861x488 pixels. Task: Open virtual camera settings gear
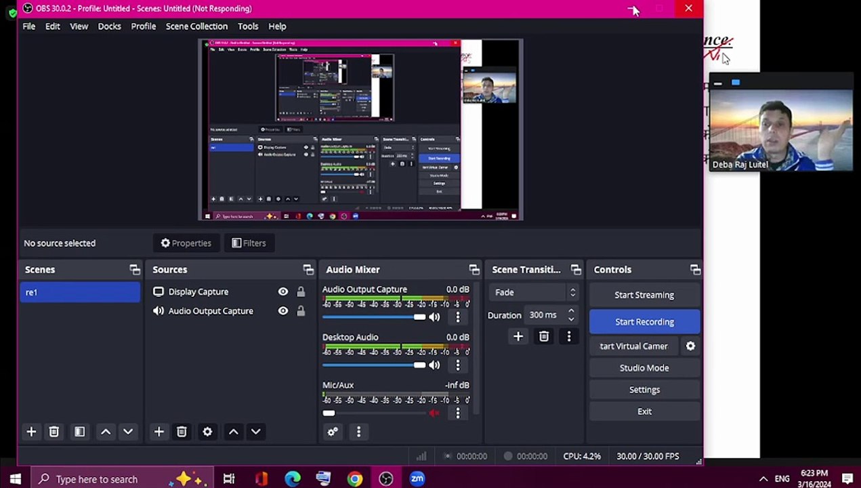pyautogui.click(x=690, y=346)
